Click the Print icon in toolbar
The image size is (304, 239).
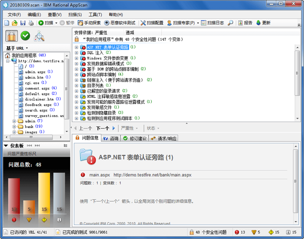click(x=31, y=23)
